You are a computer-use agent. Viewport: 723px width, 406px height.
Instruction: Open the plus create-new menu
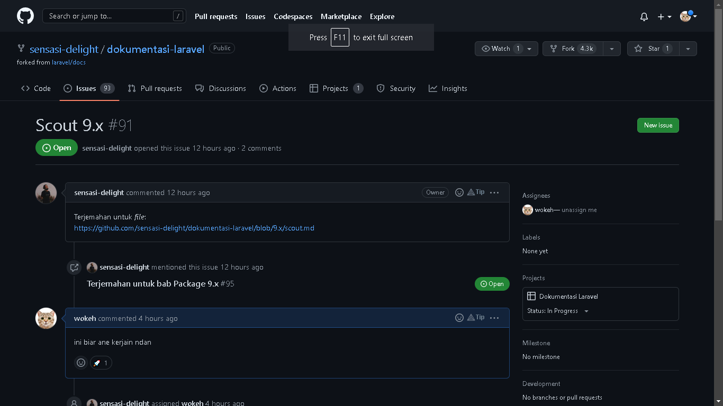click(664, 17)
